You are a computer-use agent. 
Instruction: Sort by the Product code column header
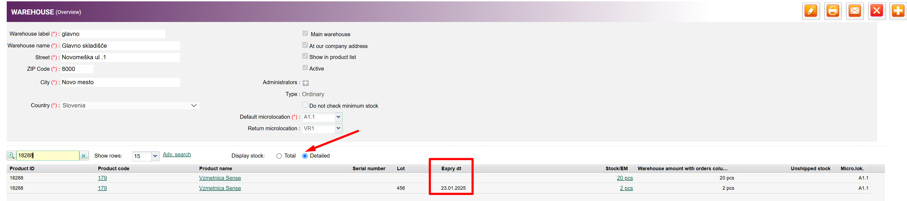[x=113, y=168]
